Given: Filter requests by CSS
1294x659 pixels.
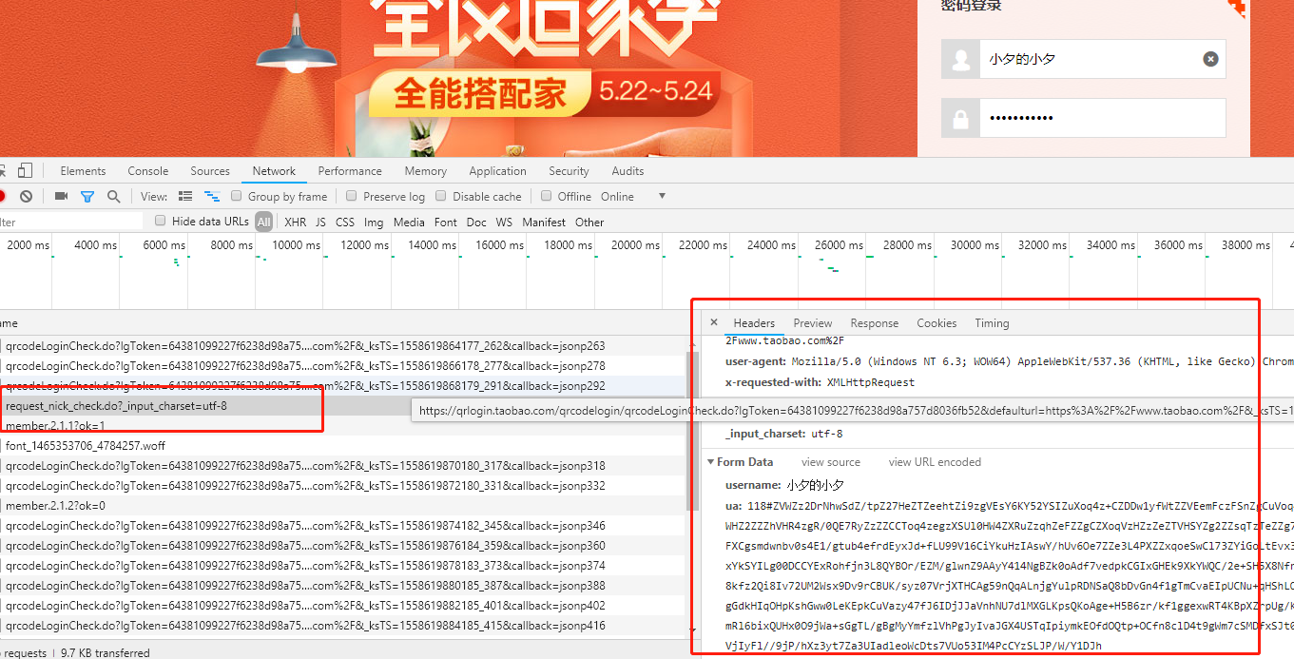Looking at the screenshot, I should tap(345, 222).
